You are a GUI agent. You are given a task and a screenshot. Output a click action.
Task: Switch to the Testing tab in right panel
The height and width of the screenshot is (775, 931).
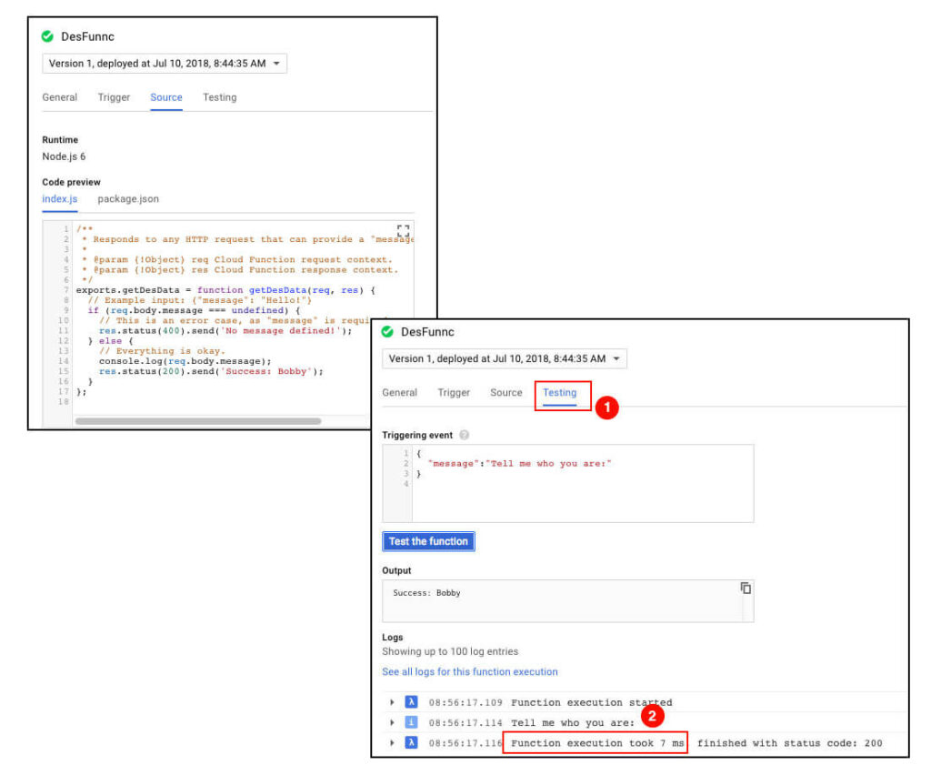tap(559, 393)
